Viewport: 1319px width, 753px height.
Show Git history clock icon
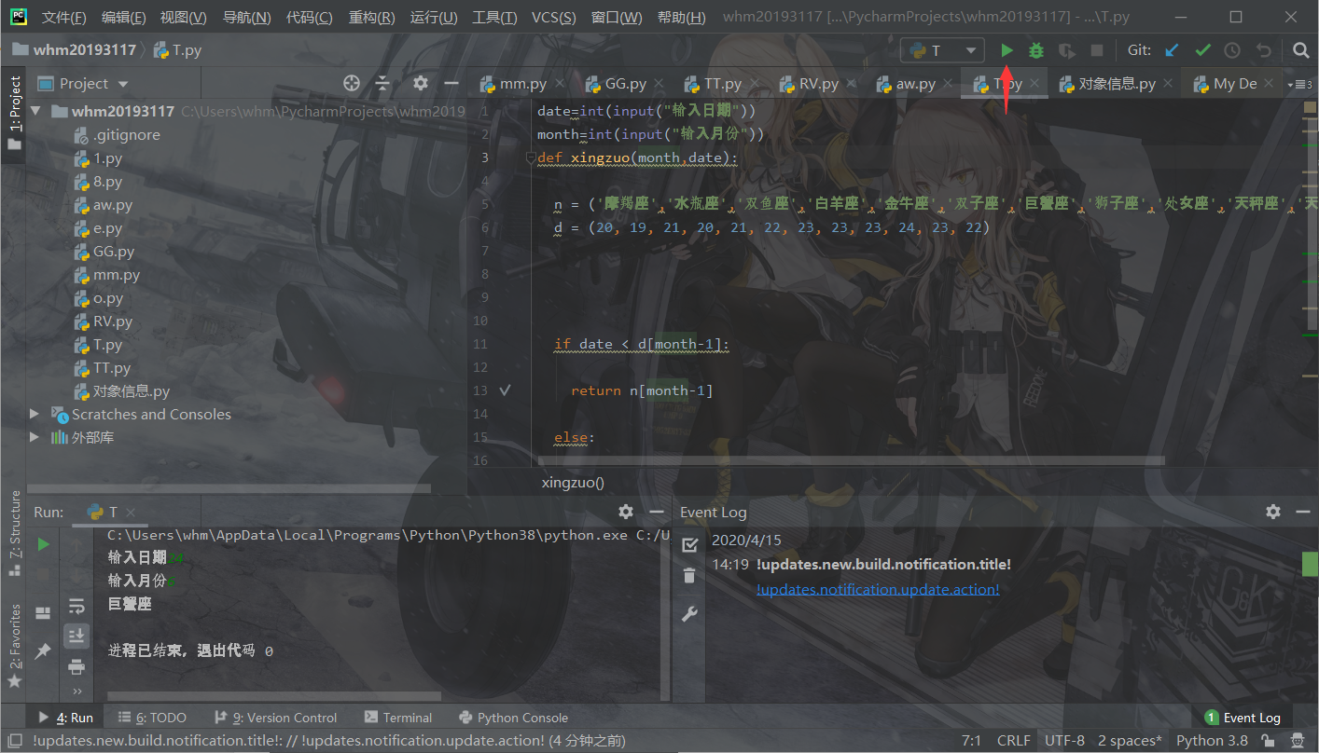1232,50
